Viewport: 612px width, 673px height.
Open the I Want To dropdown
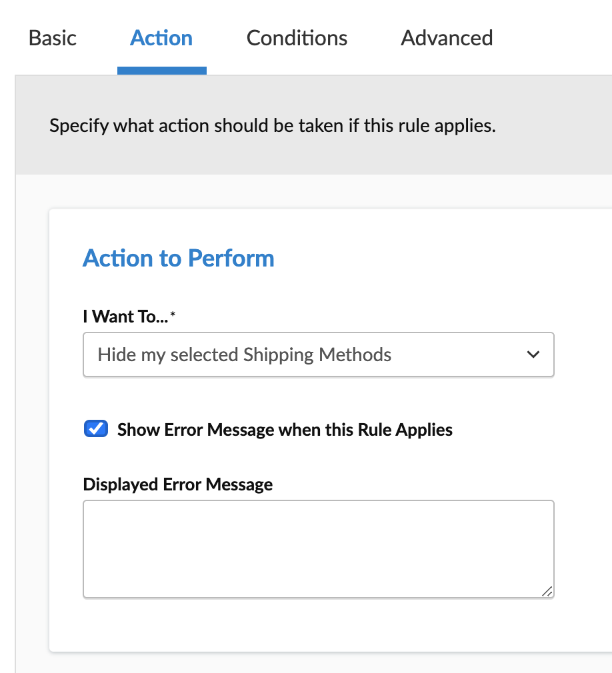318,354
